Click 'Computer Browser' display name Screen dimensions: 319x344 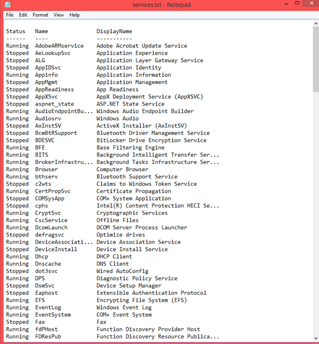tap(122, 169)
